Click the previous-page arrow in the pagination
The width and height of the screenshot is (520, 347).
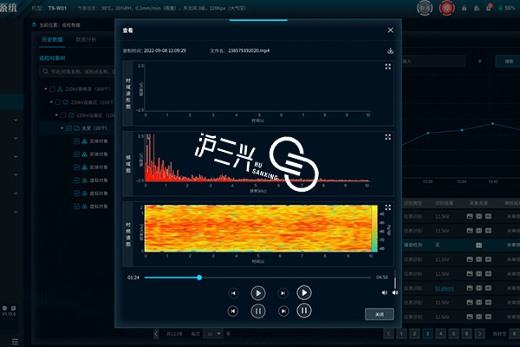[388, 334]
